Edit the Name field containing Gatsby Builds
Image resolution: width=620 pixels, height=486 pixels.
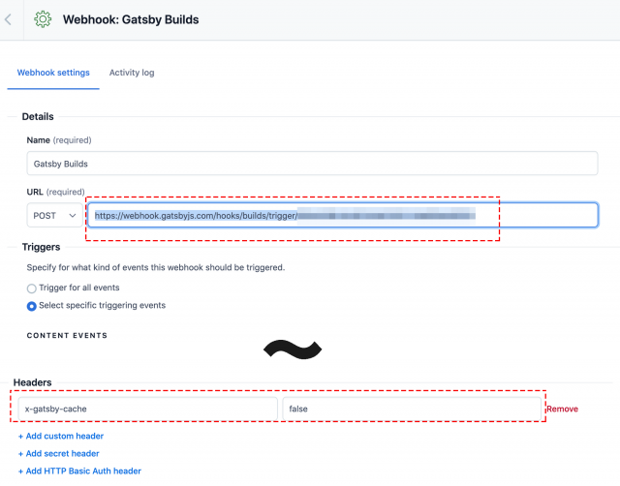(312, 164)
